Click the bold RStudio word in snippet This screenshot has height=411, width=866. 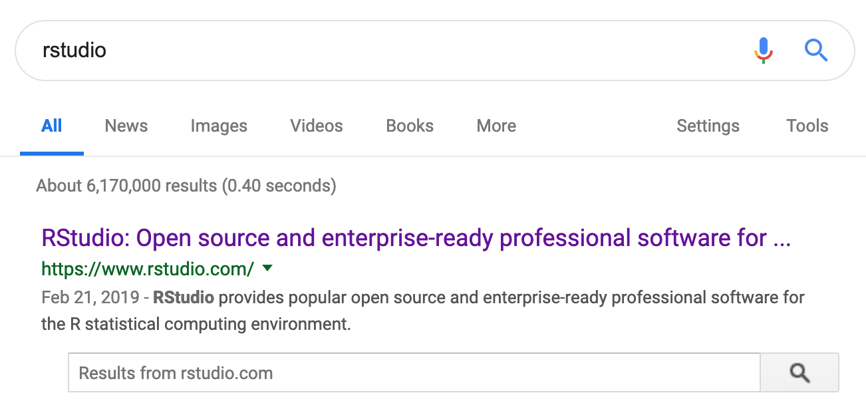coord(184,297)
